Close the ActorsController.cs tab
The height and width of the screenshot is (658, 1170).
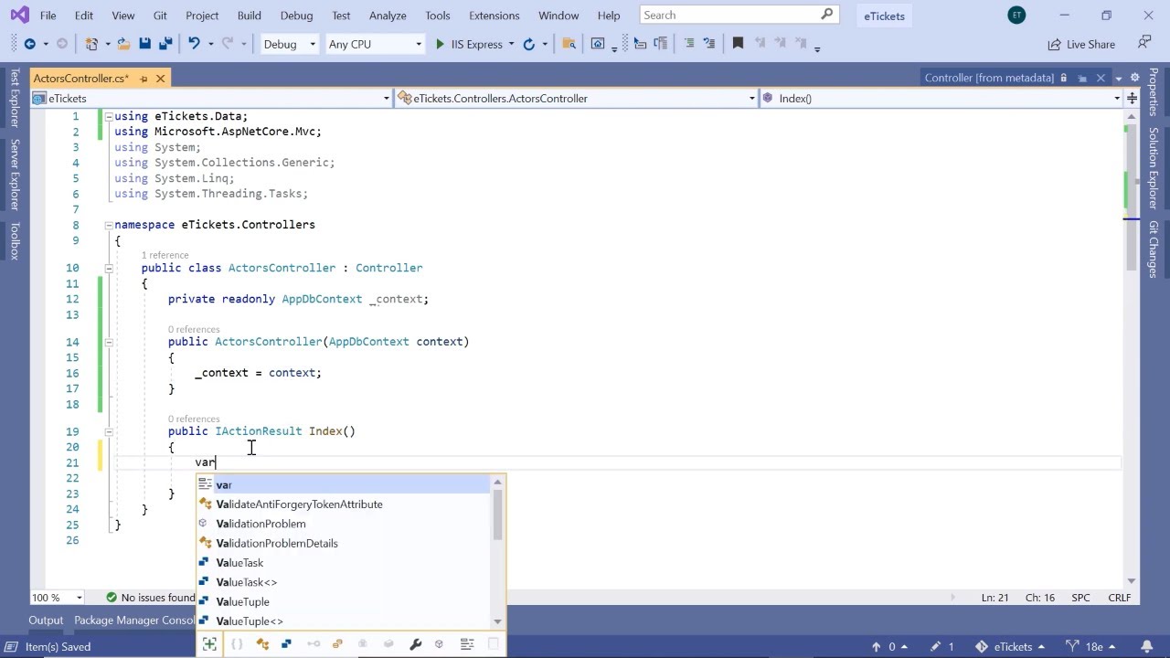tap(161, 79)
